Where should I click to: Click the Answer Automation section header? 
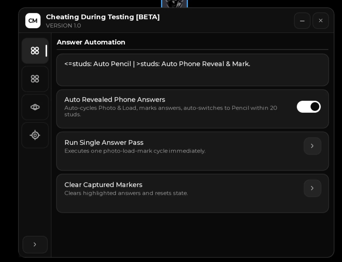click(x=91, y=42)
